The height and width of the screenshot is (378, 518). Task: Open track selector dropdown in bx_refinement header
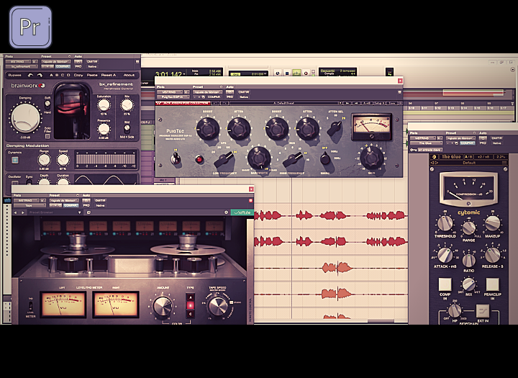[x=18, y=61]
